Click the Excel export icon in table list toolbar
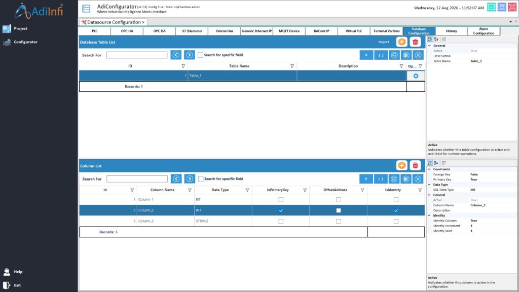Image resolution: width=519 pixels, height=292 pixels. 406,55
